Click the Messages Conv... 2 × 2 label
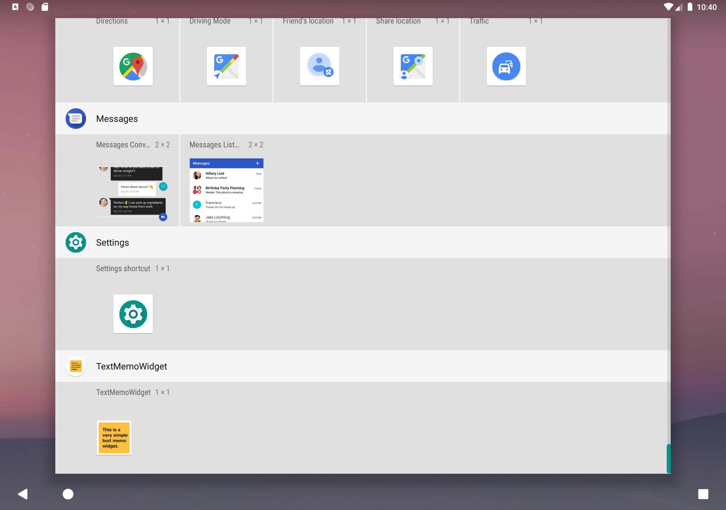Image resolution: width=726 pixels, height=510 pixels. click(x=133, y=145)
